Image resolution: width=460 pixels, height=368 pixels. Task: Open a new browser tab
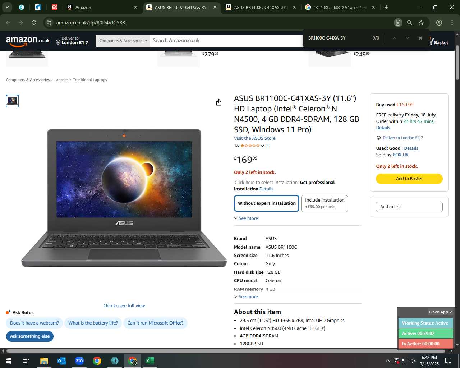(386, 7)
